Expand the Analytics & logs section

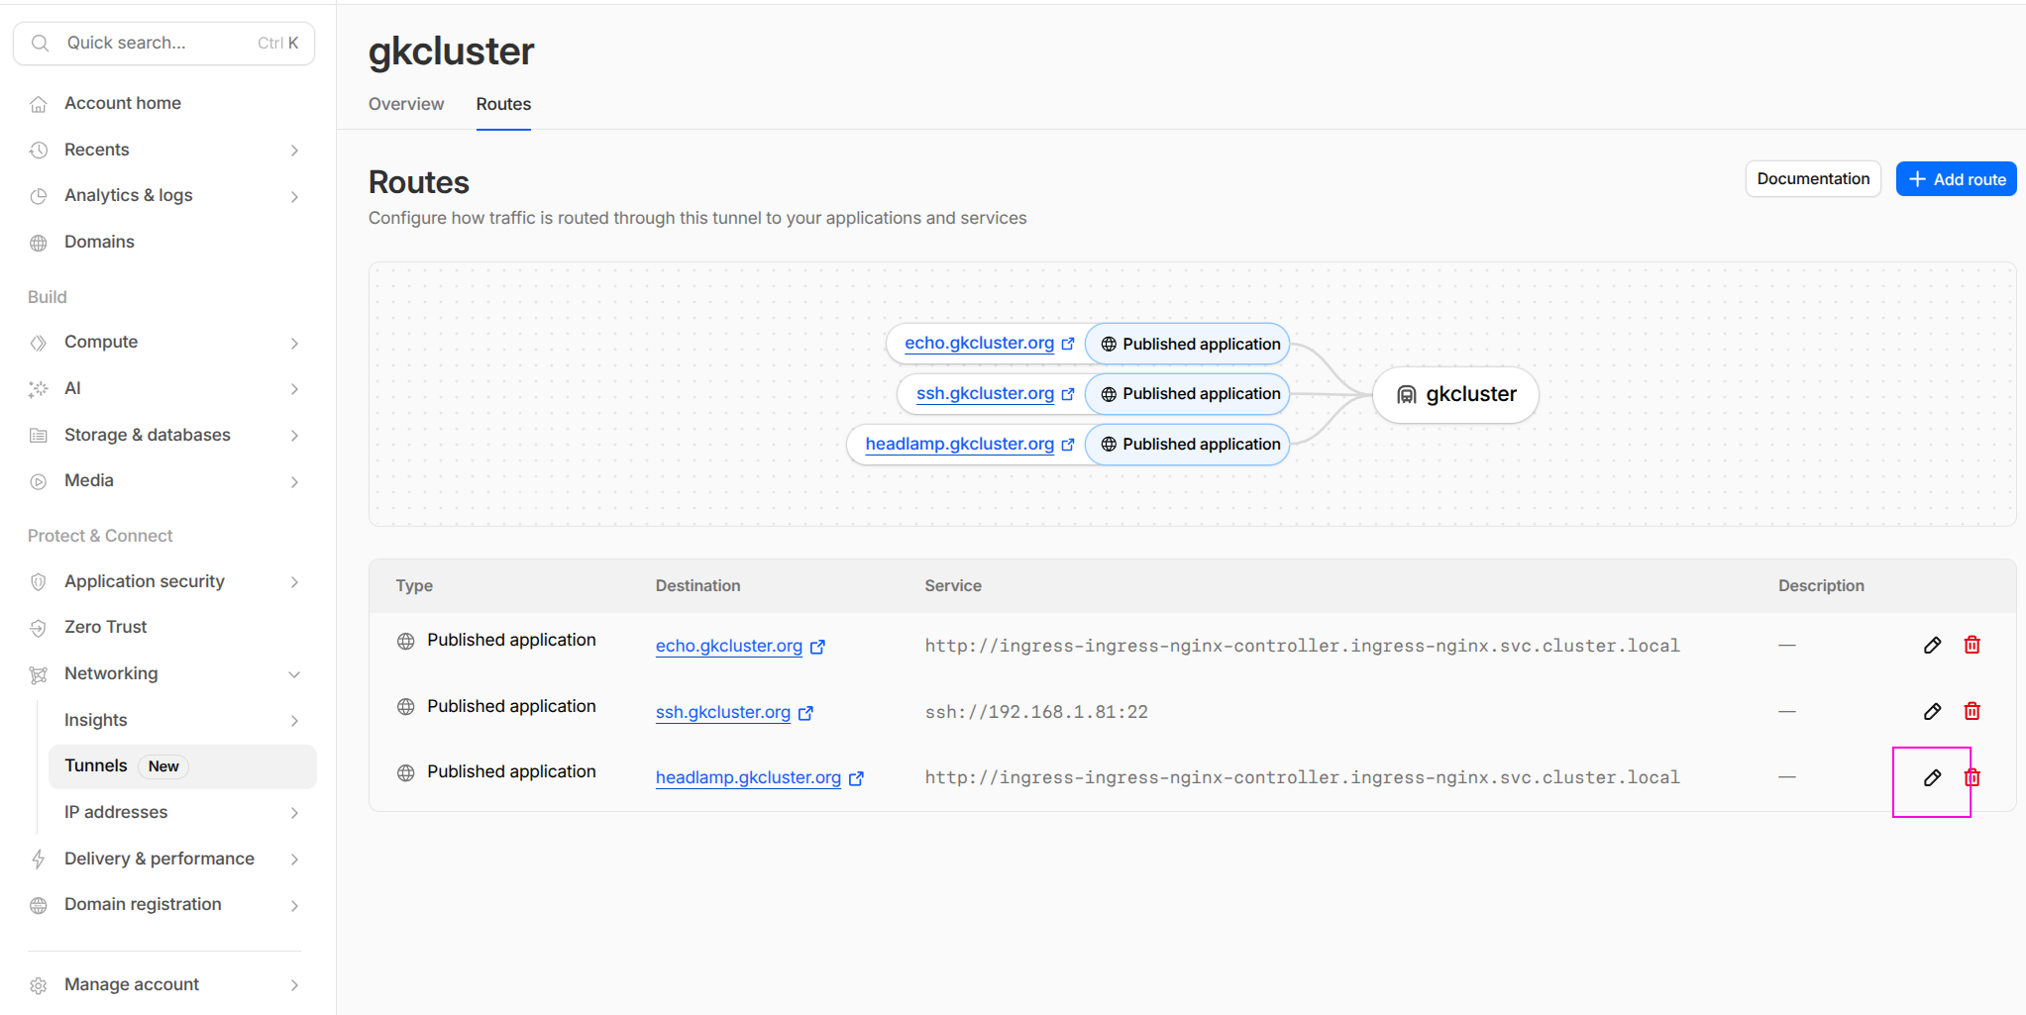pos(294,195)
